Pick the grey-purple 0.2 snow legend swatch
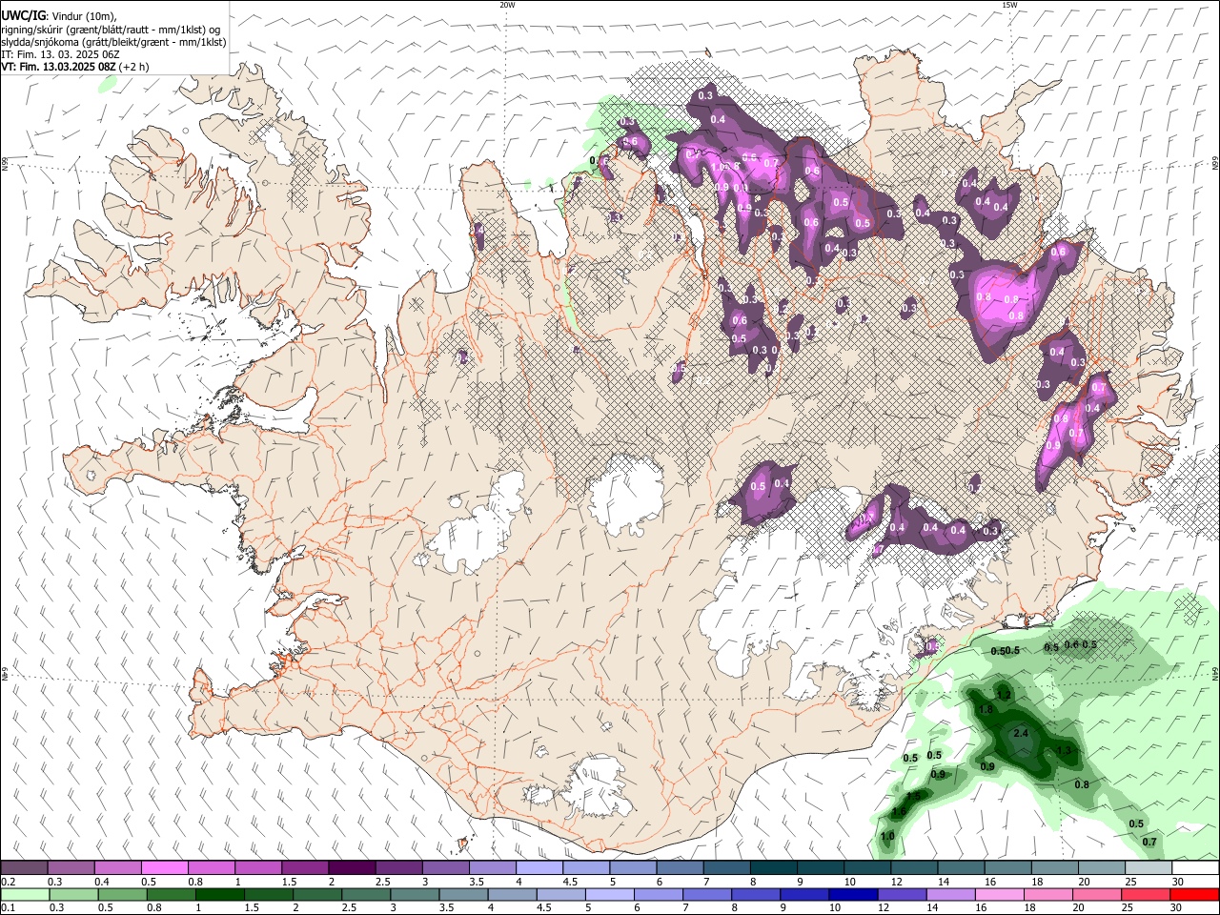 point(24,868)
